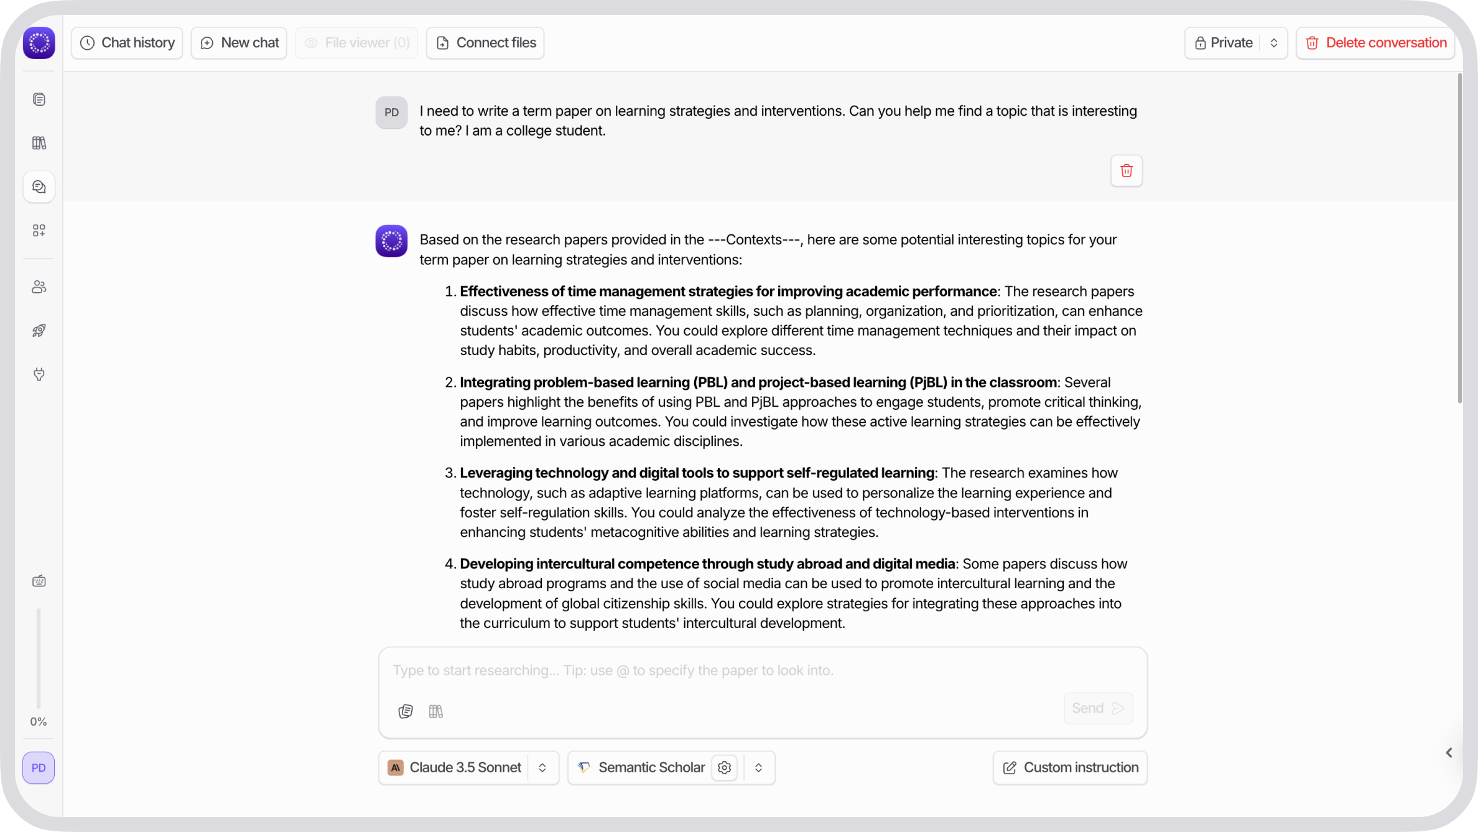Click the keyboard shortcuts sidebar icon
1478x832 pixels.
[x=39, y=581]
